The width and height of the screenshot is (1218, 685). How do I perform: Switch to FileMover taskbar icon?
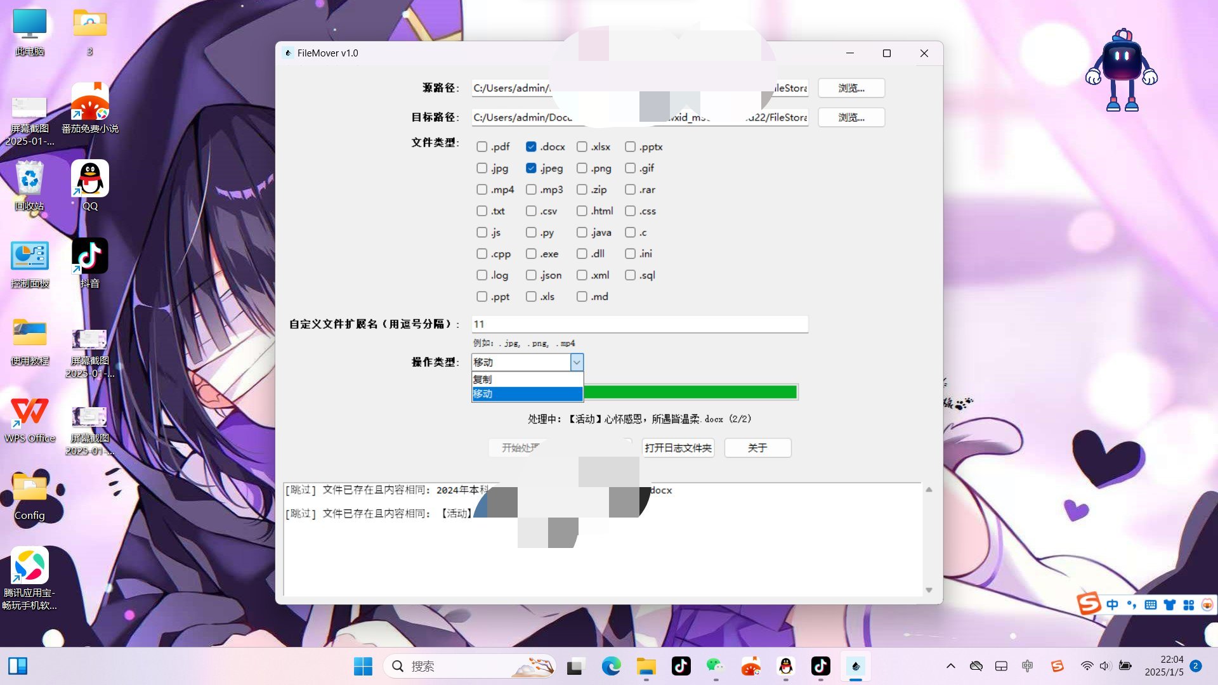[x=855, y=666]
